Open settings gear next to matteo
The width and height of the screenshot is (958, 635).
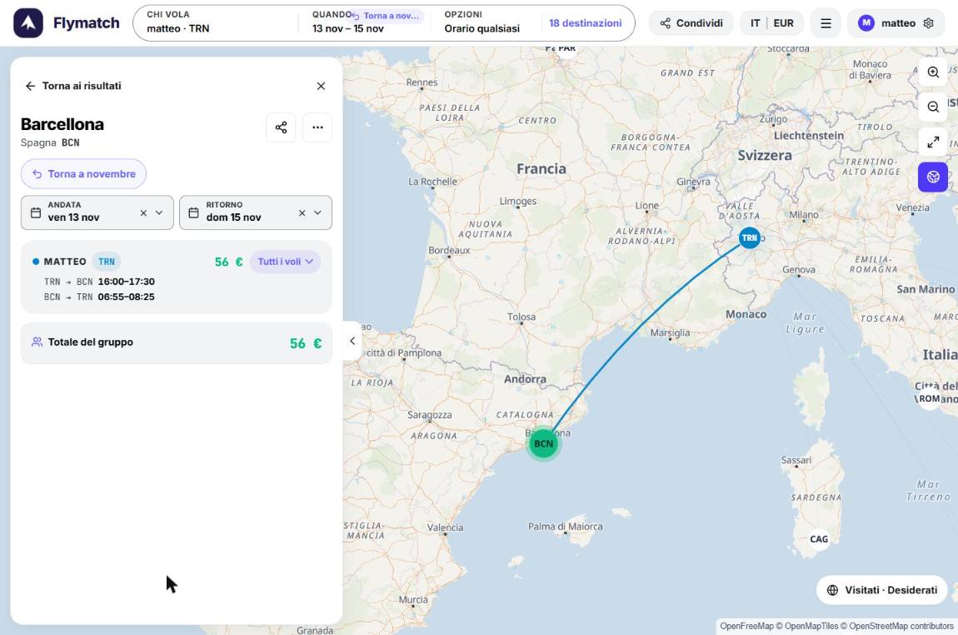pos(929,23)
